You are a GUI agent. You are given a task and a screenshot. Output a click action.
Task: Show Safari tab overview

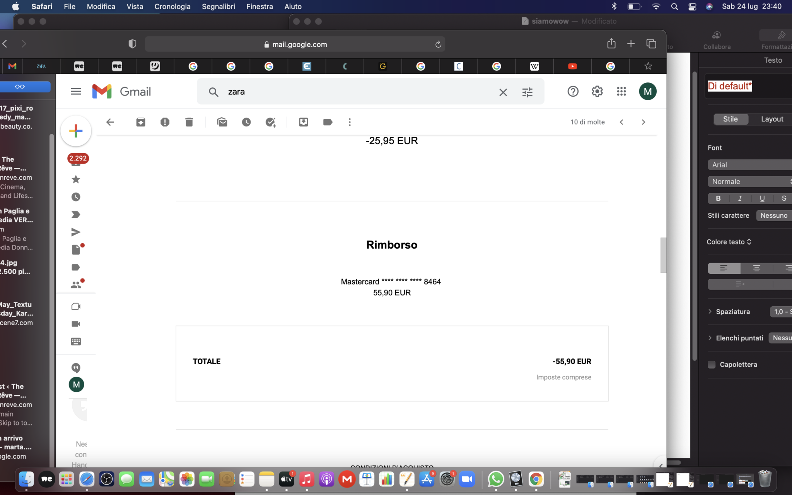(652, 44)
